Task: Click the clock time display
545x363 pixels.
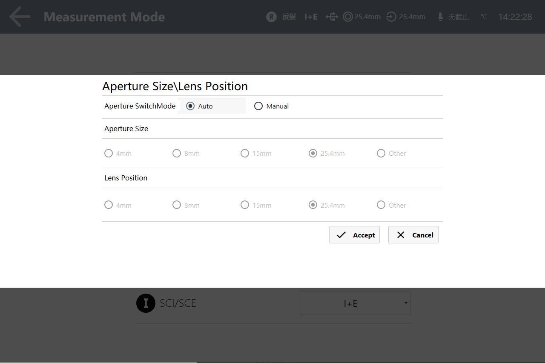Action: (515, 17)
